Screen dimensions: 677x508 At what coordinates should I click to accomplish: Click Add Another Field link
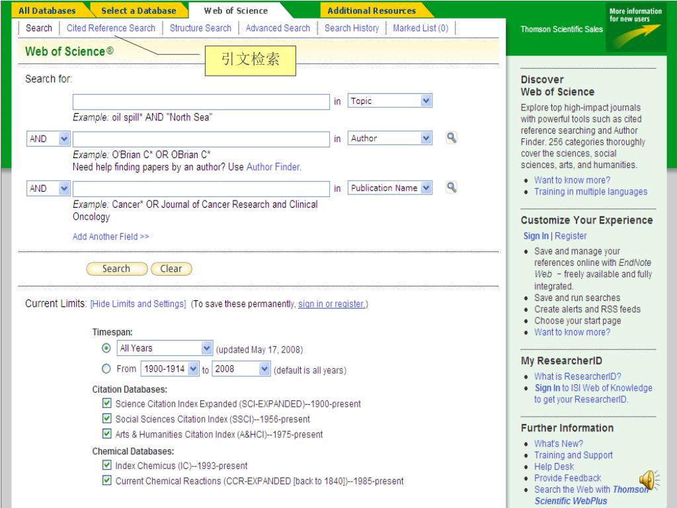[110, 236]
